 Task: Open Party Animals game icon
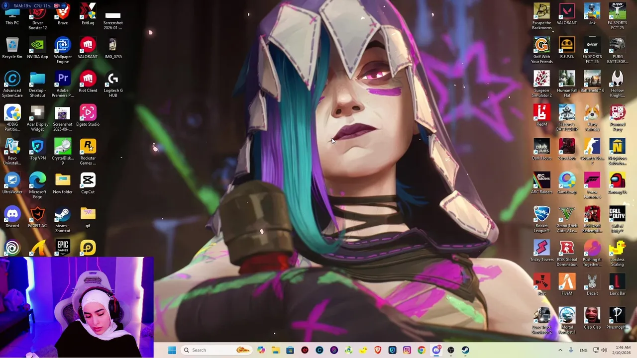[x=592, y=118]
